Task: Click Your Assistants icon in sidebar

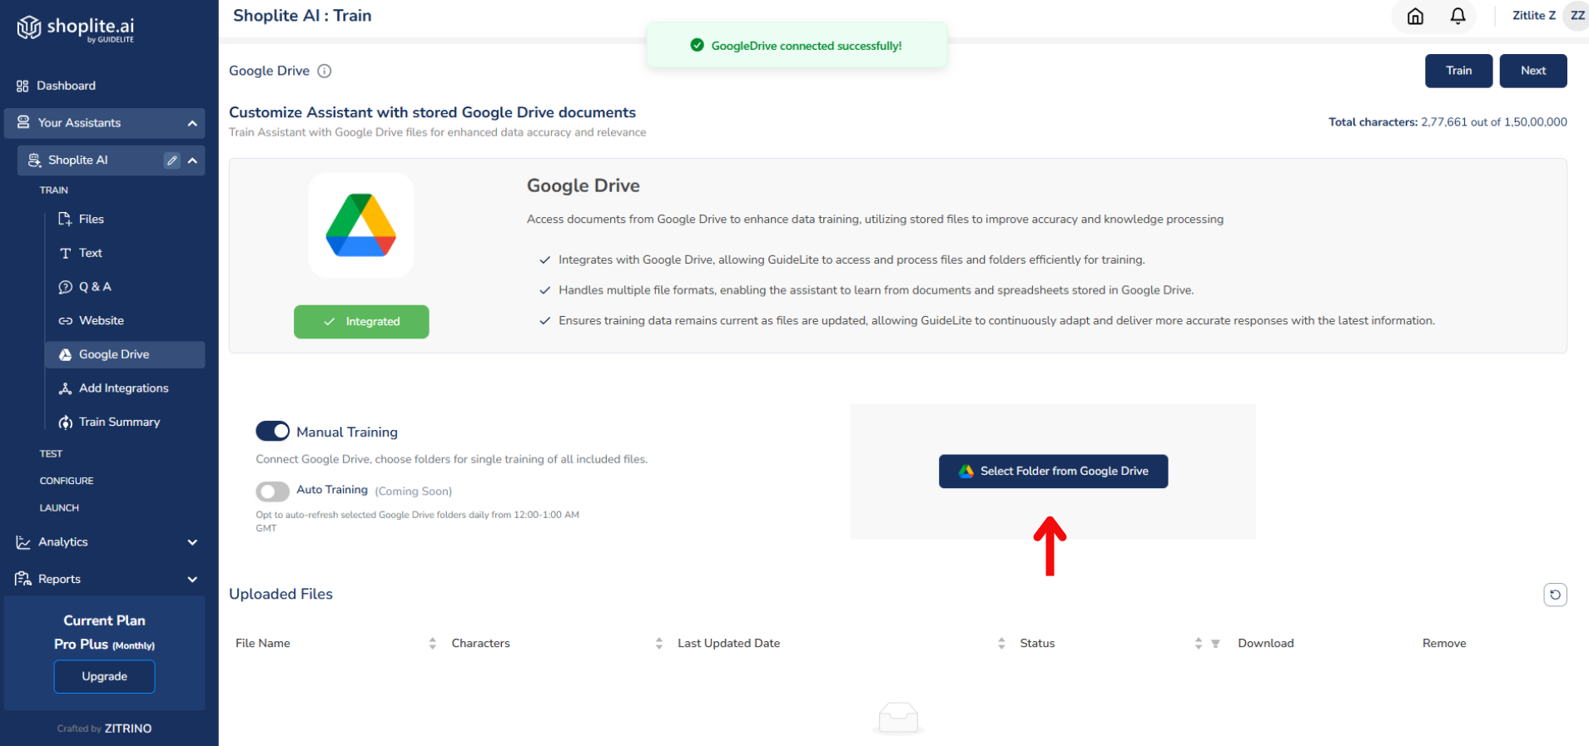Action: tap(23, 122)
